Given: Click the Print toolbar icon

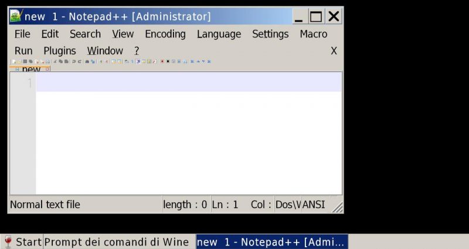Looking at the screenshot, I should point(48,61).
